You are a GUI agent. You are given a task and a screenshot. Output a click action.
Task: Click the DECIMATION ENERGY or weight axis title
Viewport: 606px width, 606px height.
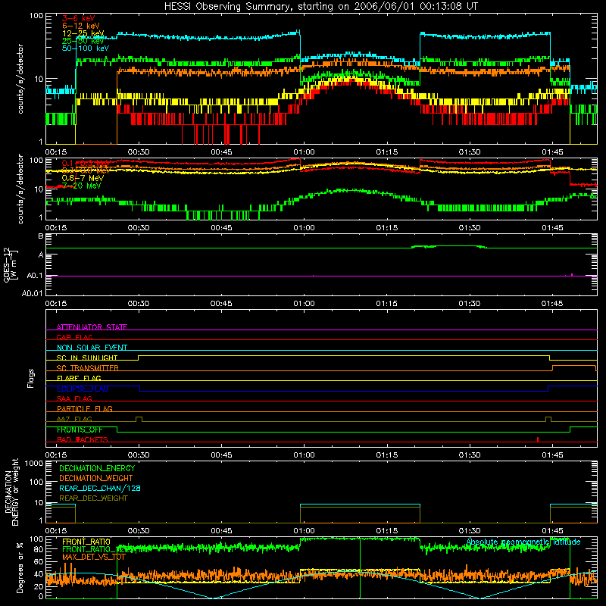pyautogui.click(x=11, y=492)
